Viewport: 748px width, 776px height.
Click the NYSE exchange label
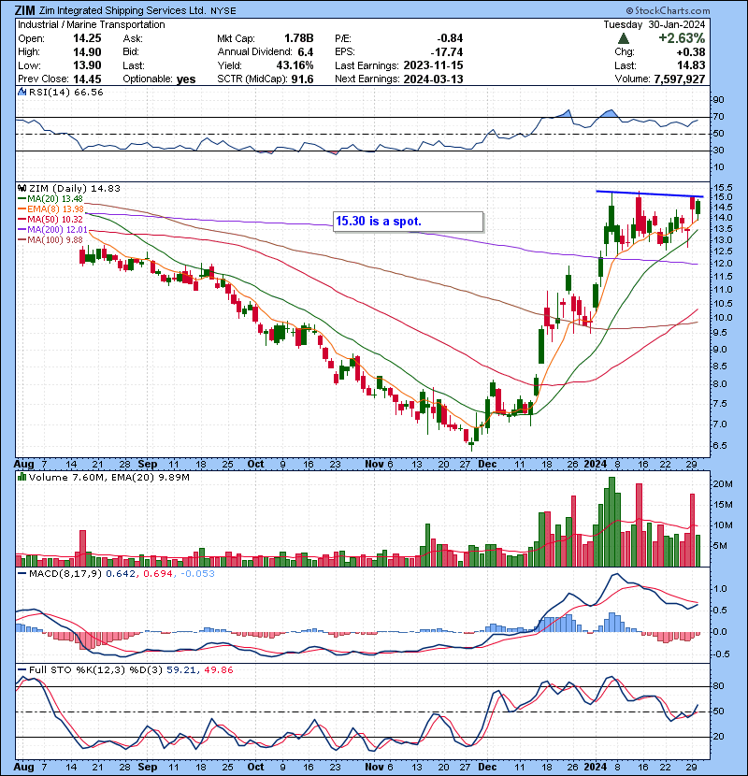(223, 10)
